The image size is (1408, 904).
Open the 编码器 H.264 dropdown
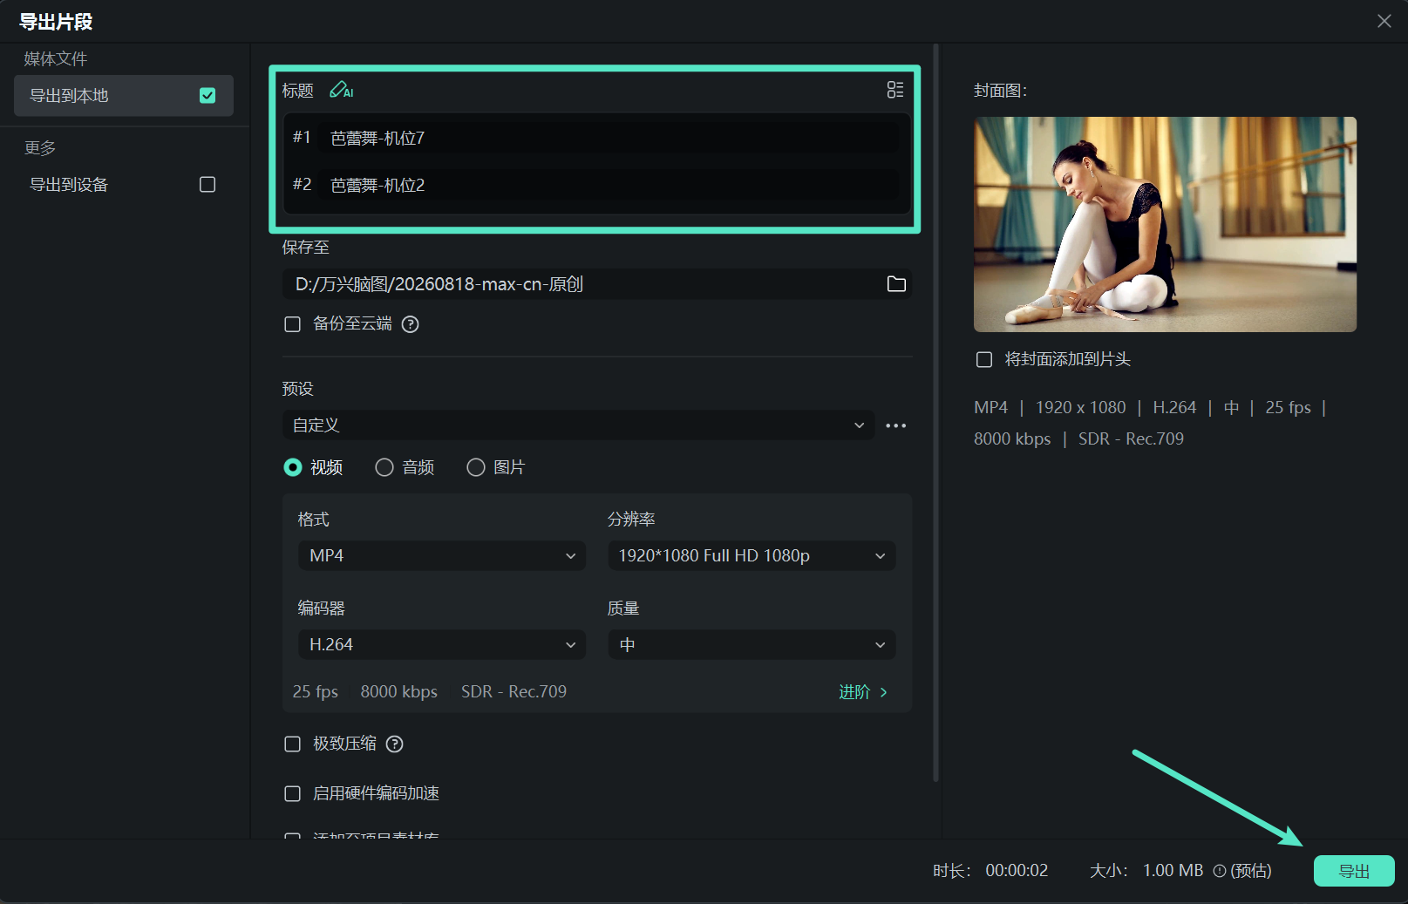point(442,645)
